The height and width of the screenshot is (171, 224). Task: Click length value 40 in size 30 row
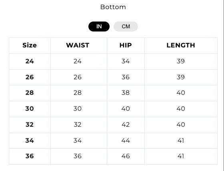[181, 109]
